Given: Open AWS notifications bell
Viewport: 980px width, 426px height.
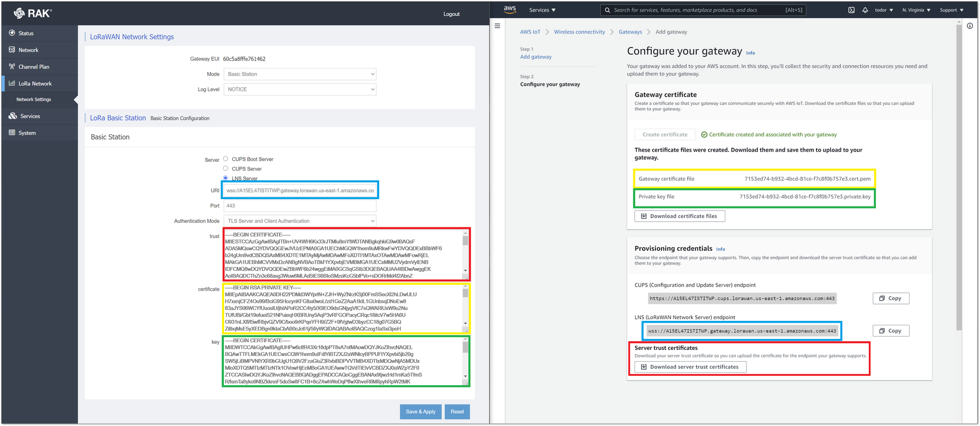Looking at the screenshot, I should point(865,10).
